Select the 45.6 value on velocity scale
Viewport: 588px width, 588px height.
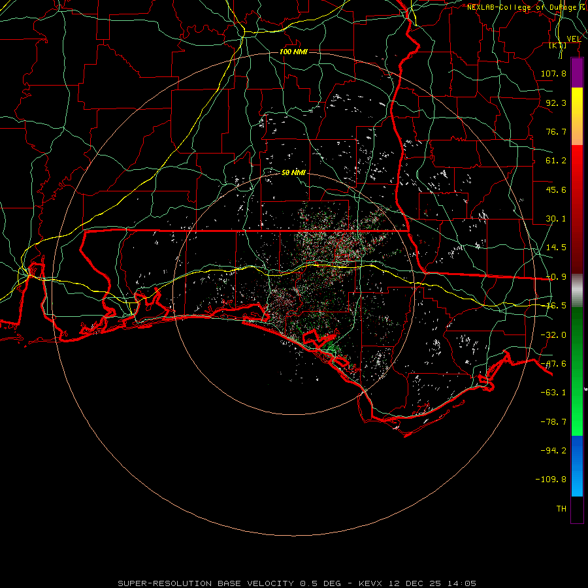[556, 189]
